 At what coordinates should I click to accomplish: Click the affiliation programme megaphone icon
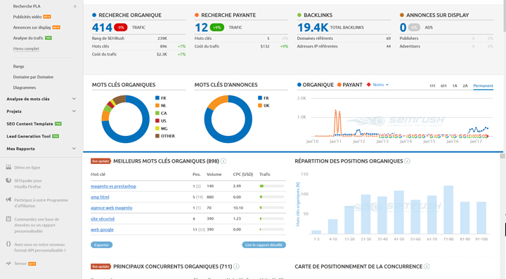8,200
